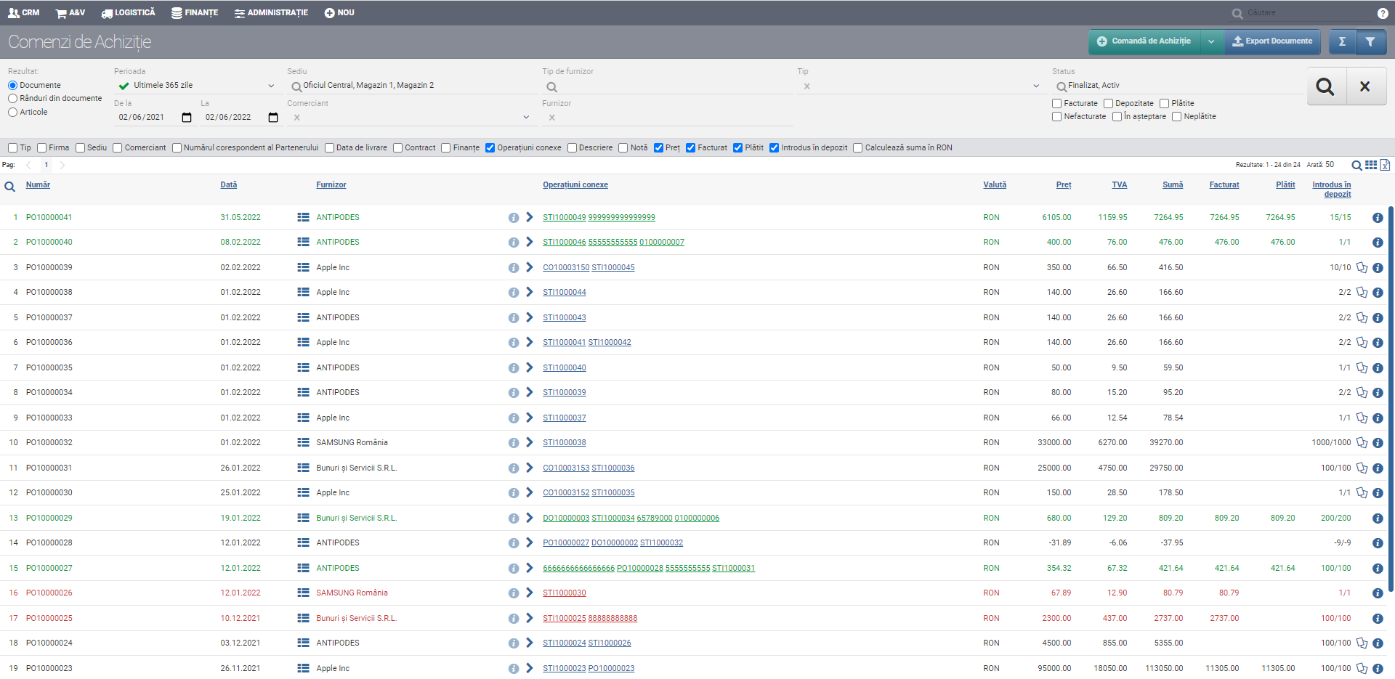Open the Status dropdown arrow
This screenshot has height=679, width=1395.
tap(1035, 86)
